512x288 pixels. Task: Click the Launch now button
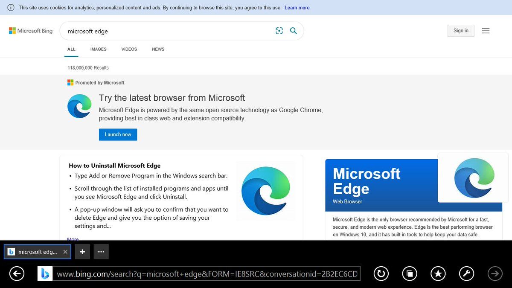pyautogui.click(x=118, y=134)
